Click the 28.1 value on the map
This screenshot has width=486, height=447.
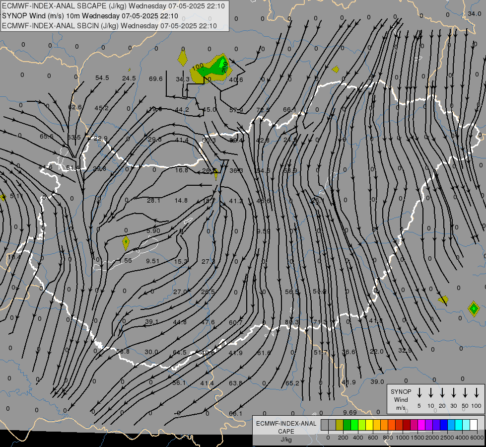pyautogui.click(x=153, y=200)
